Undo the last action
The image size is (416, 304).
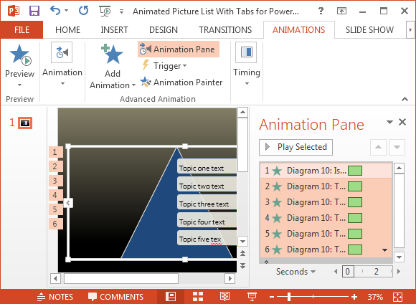coord(55,11)
